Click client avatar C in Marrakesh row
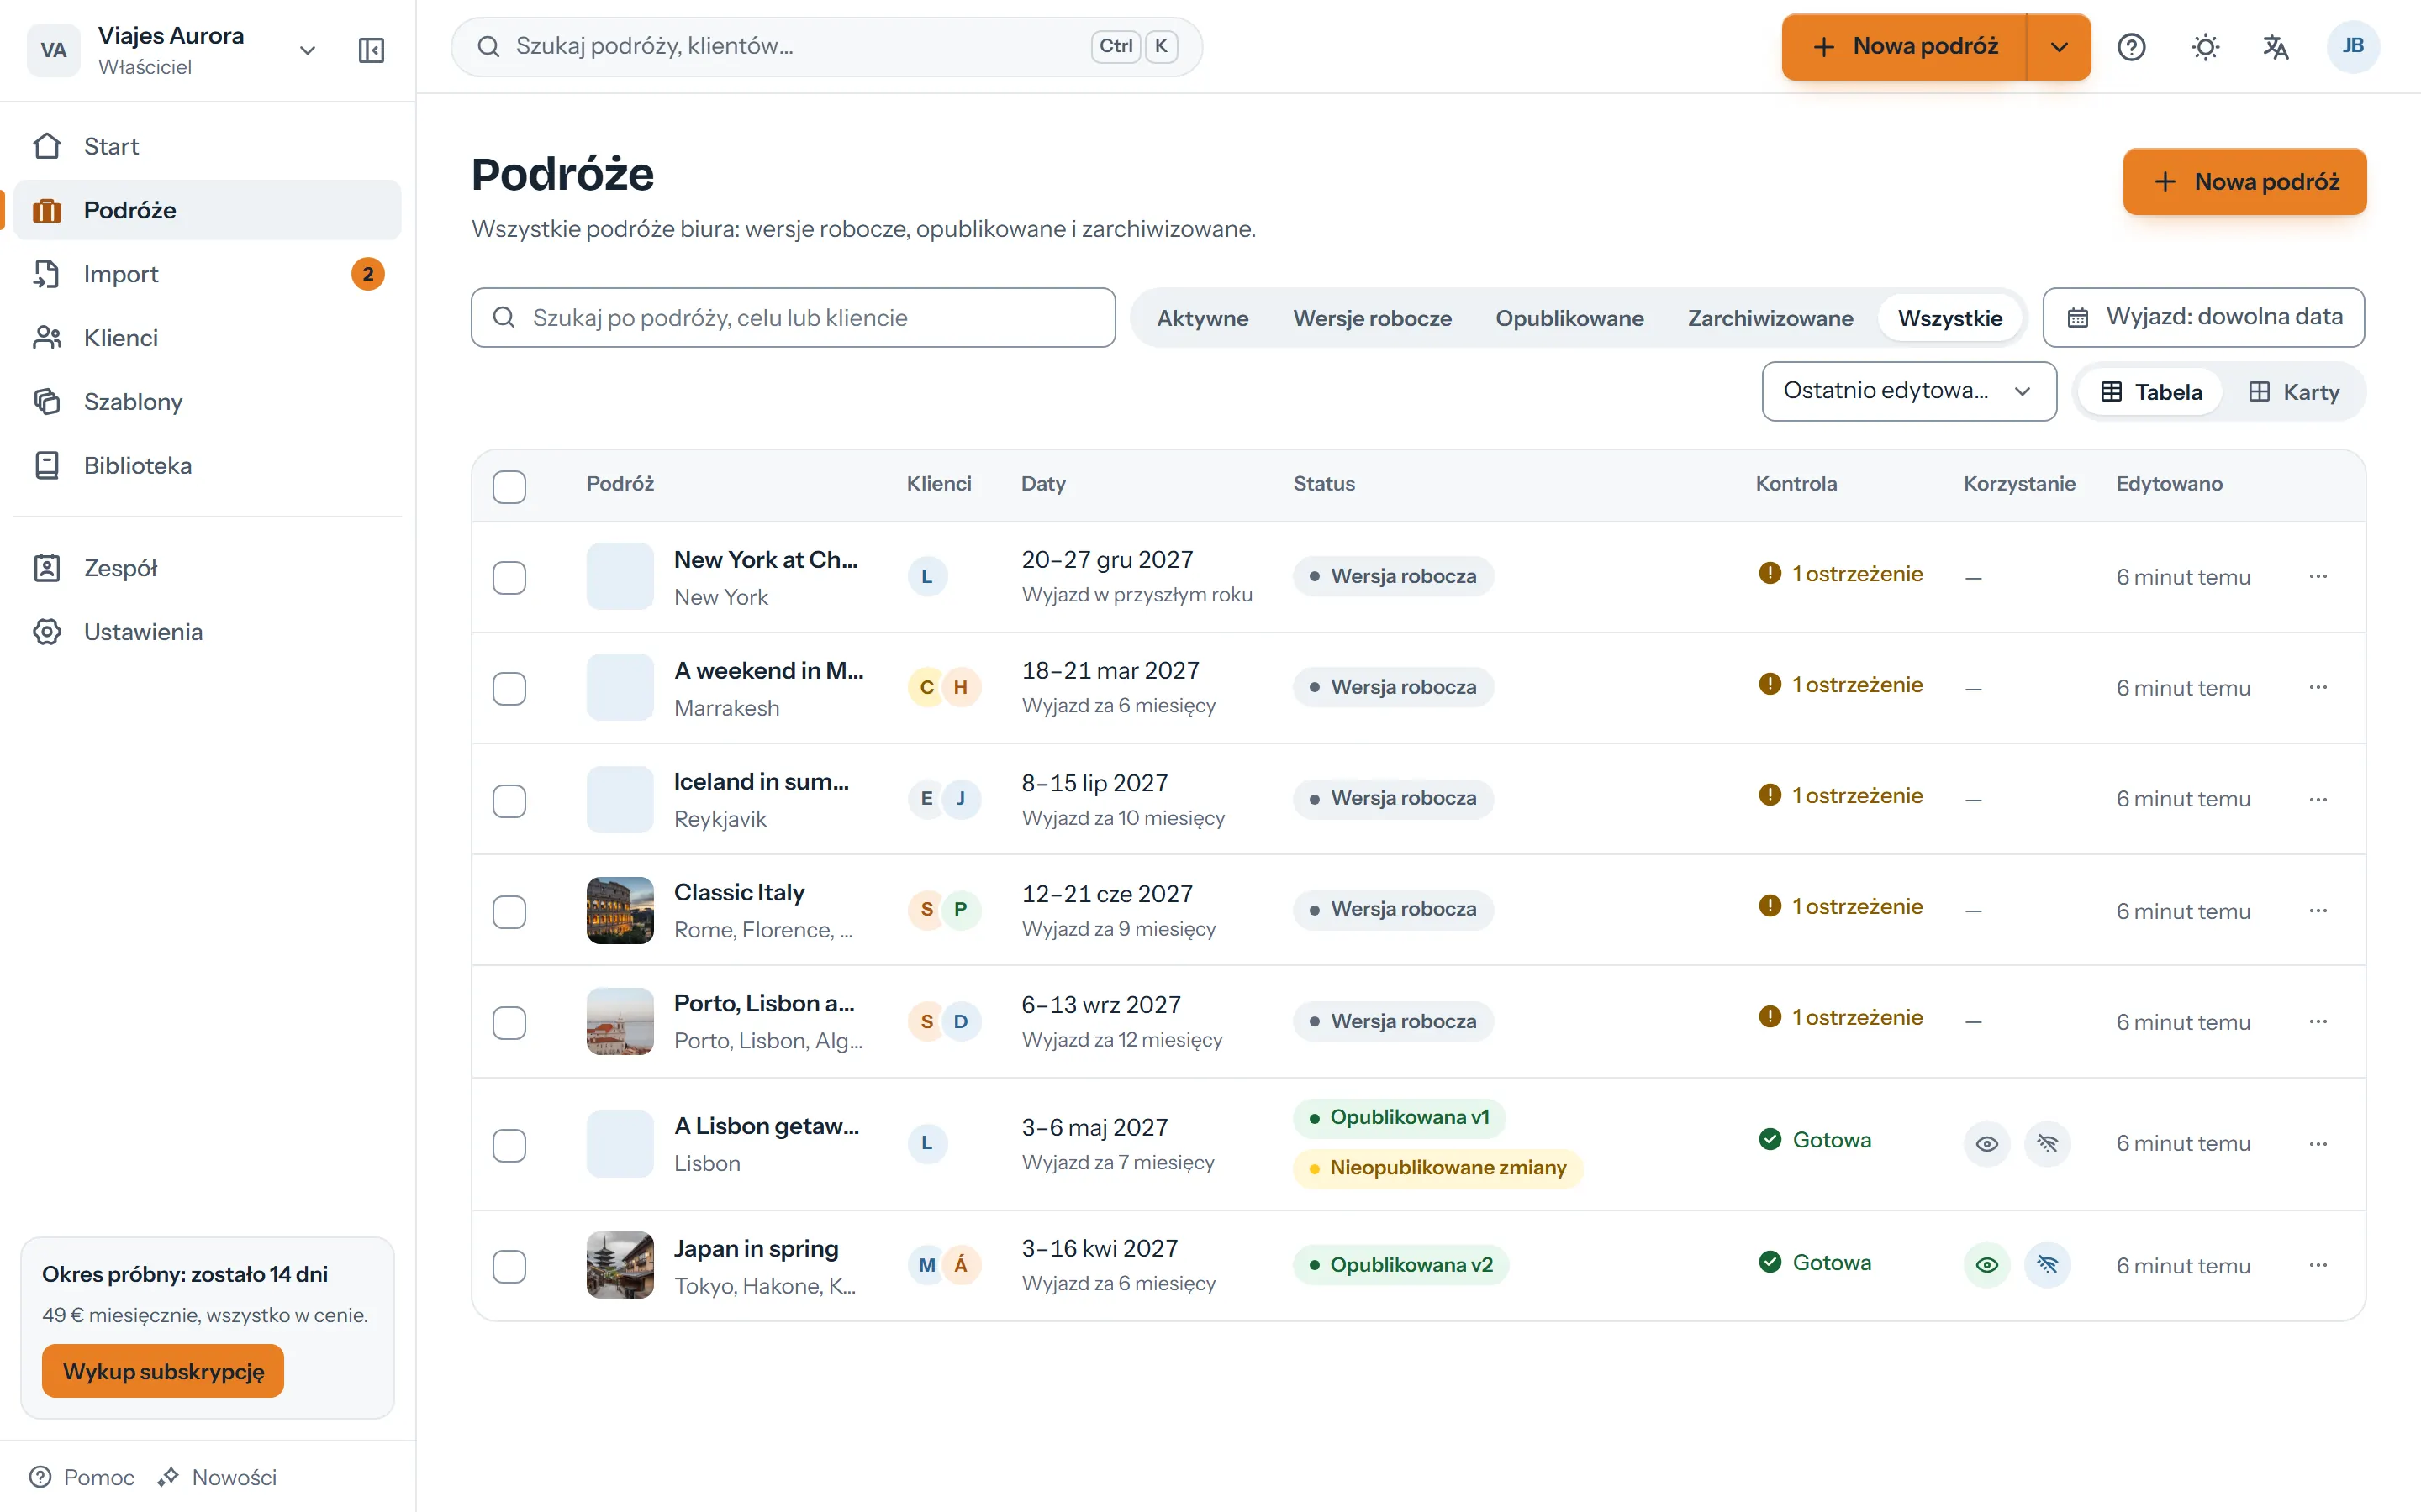 click(x=926, y=687)
